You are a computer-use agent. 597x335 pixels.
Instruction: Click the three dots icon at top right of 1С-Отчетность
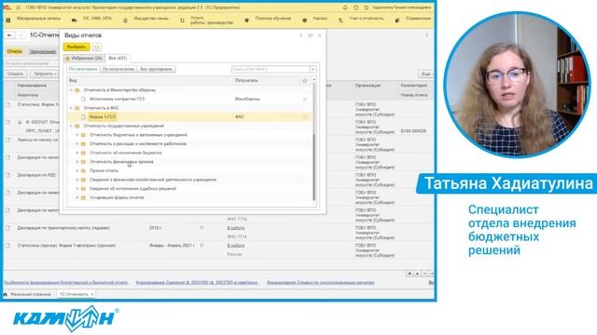pos(426,35)
